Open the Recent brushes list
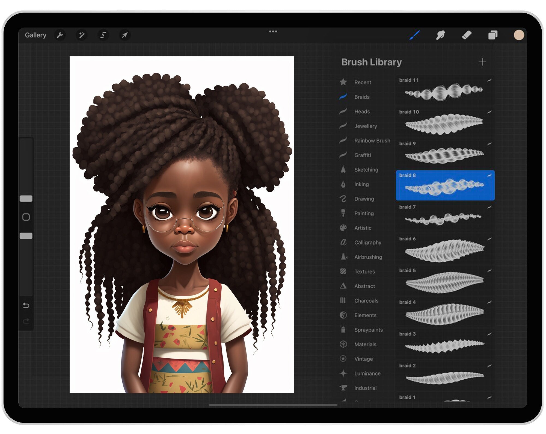The width and height of the screenshot is (546, 434). pos(362,82)
